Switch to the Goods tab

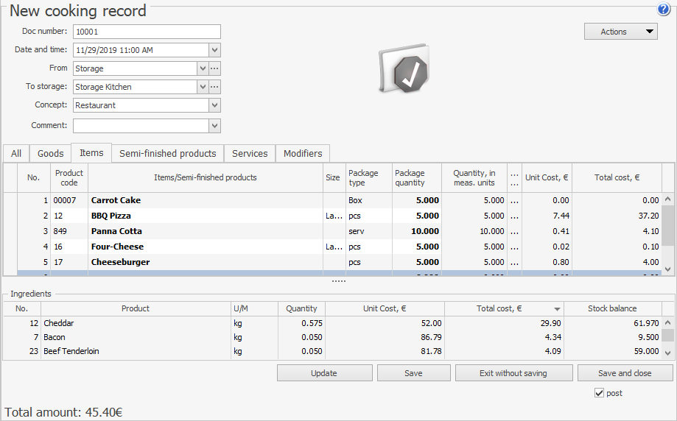coord(51,153)
